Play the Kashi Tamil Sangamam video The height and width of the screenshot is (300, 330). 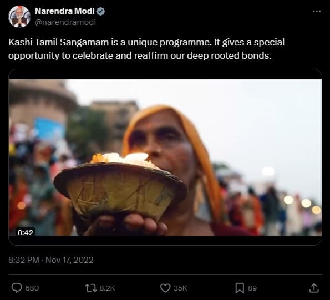click(165, 157)
